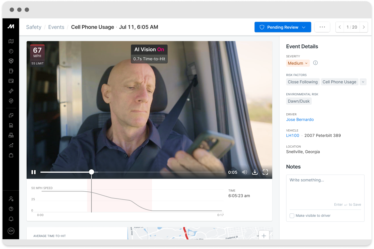Click the 67 MPH speed badge
This screenshot has width=374, height=249.
[37, 52]
